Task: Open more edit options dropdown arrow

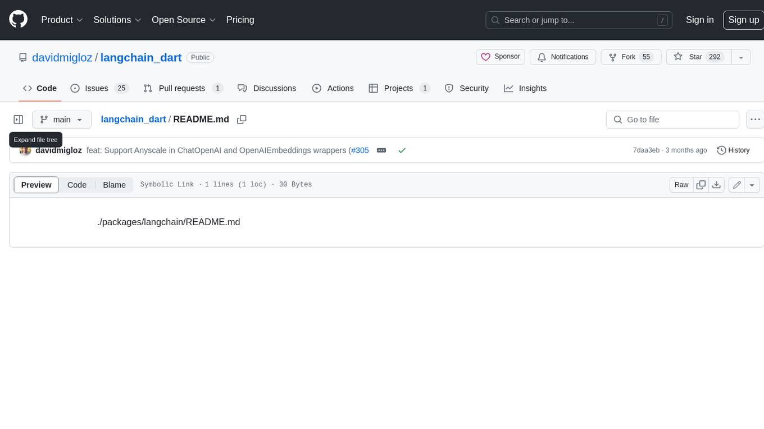Action: pos(753,185)
